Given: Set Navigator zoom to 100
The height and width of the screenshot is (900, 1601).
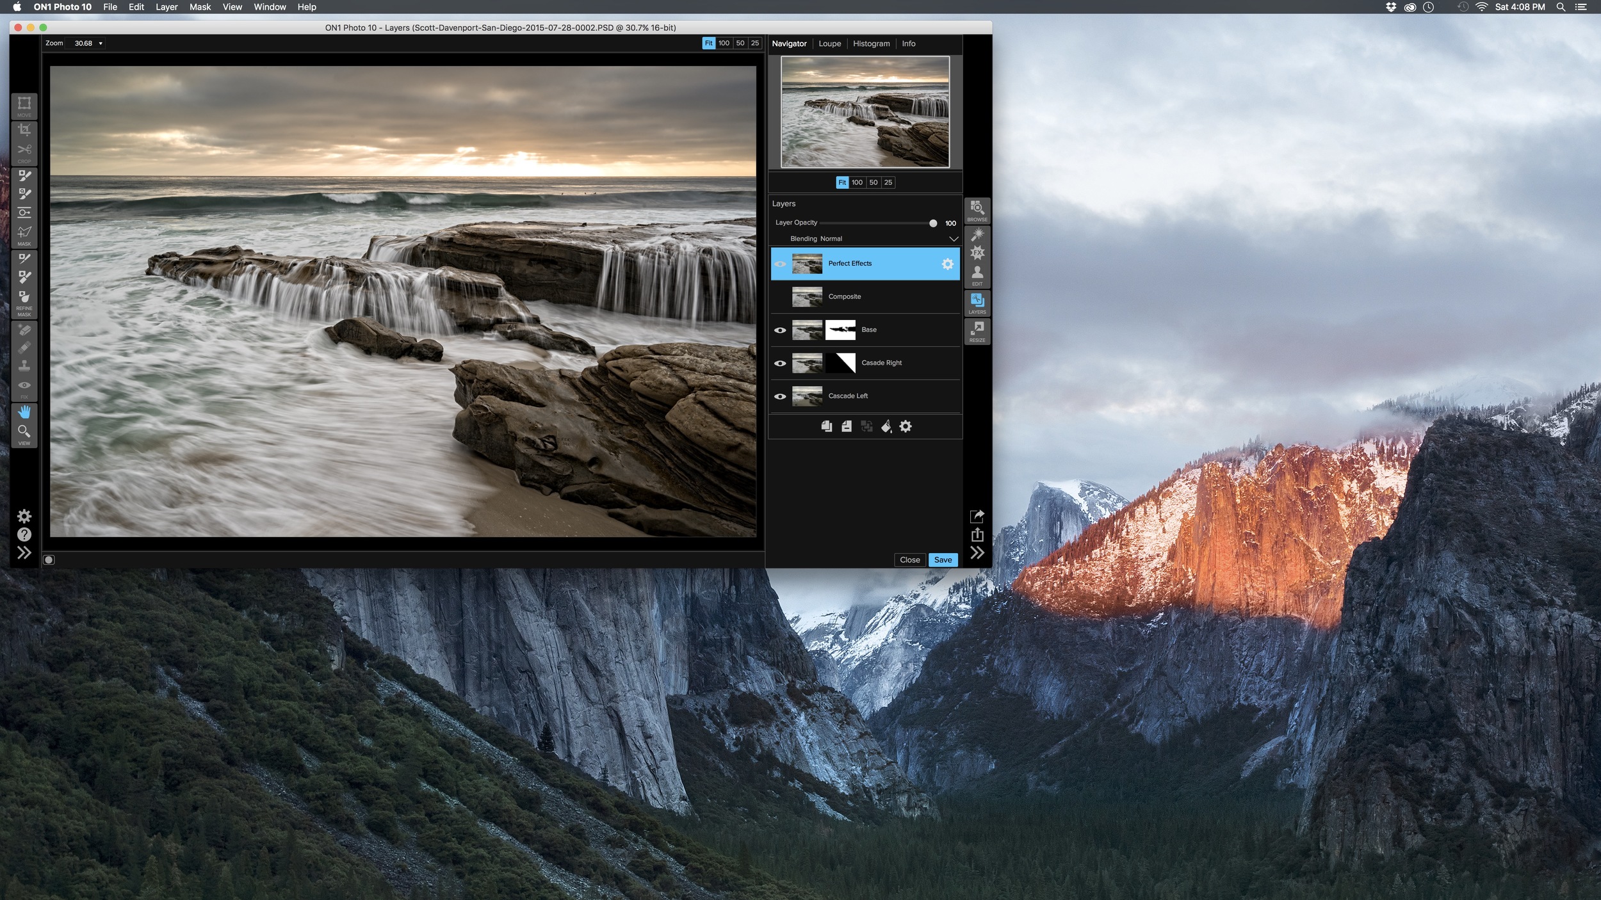Looking at the screenshot, I should coord(857,182).
